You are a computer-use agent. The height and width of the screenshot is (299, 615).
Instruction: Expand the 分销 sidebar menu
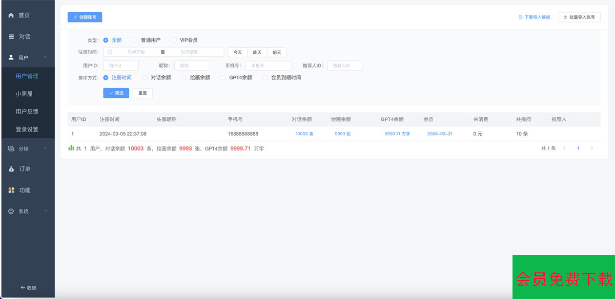tap(46, 148)
